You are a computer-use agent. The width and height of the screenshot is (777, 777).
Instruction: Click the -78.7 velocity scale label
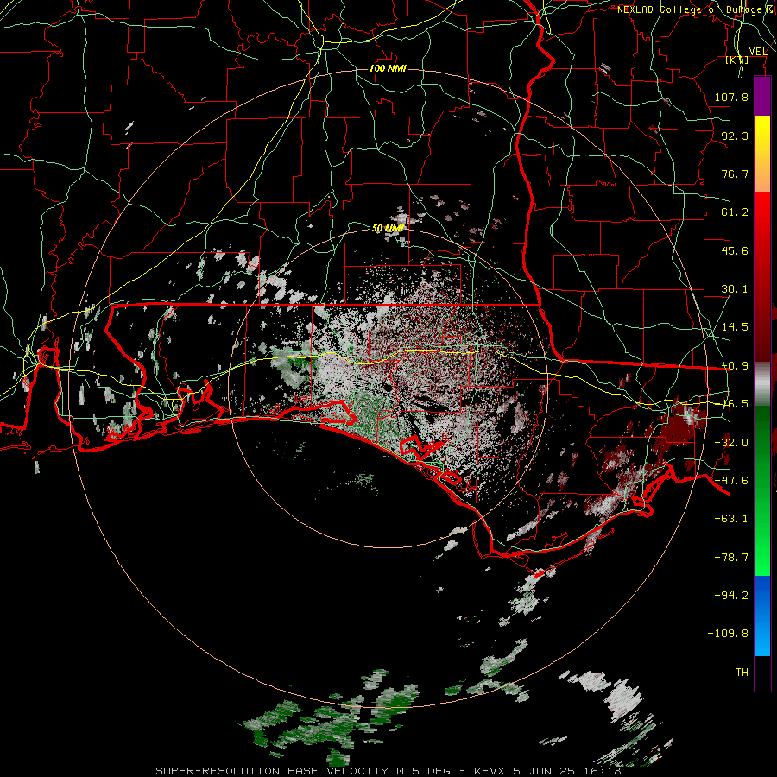(731, 558)
